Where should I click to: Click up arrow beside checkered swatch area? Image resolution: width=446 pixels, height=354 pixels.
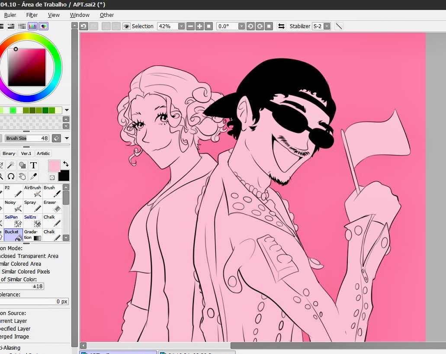pos(66,119)
